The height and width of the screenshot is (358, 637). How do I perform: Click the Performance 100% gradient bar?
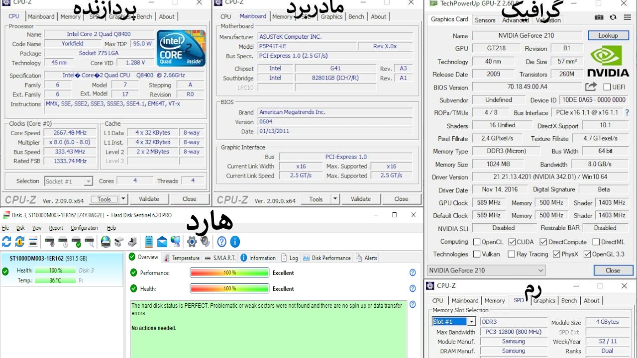[229, 272]
